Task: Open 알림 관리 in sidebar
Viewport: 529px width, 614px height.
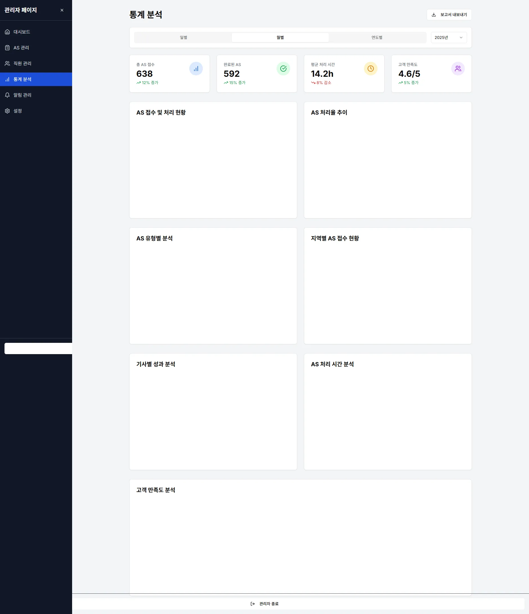Action: 36,95
